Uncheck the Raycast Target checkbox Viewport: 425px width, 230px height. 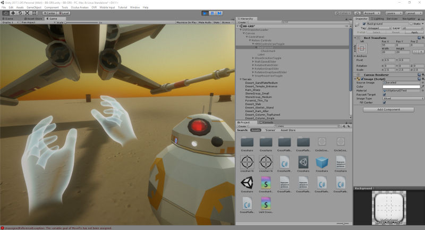pos(384,95)
